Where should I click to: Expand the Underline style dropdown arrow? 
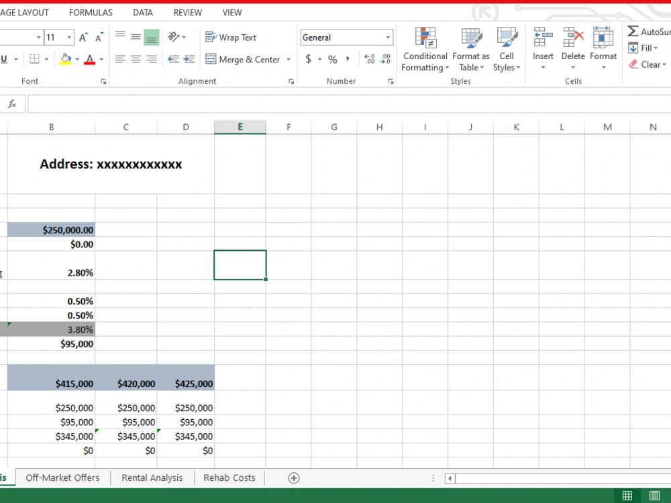pyautogui.click(x=16, y=59)
